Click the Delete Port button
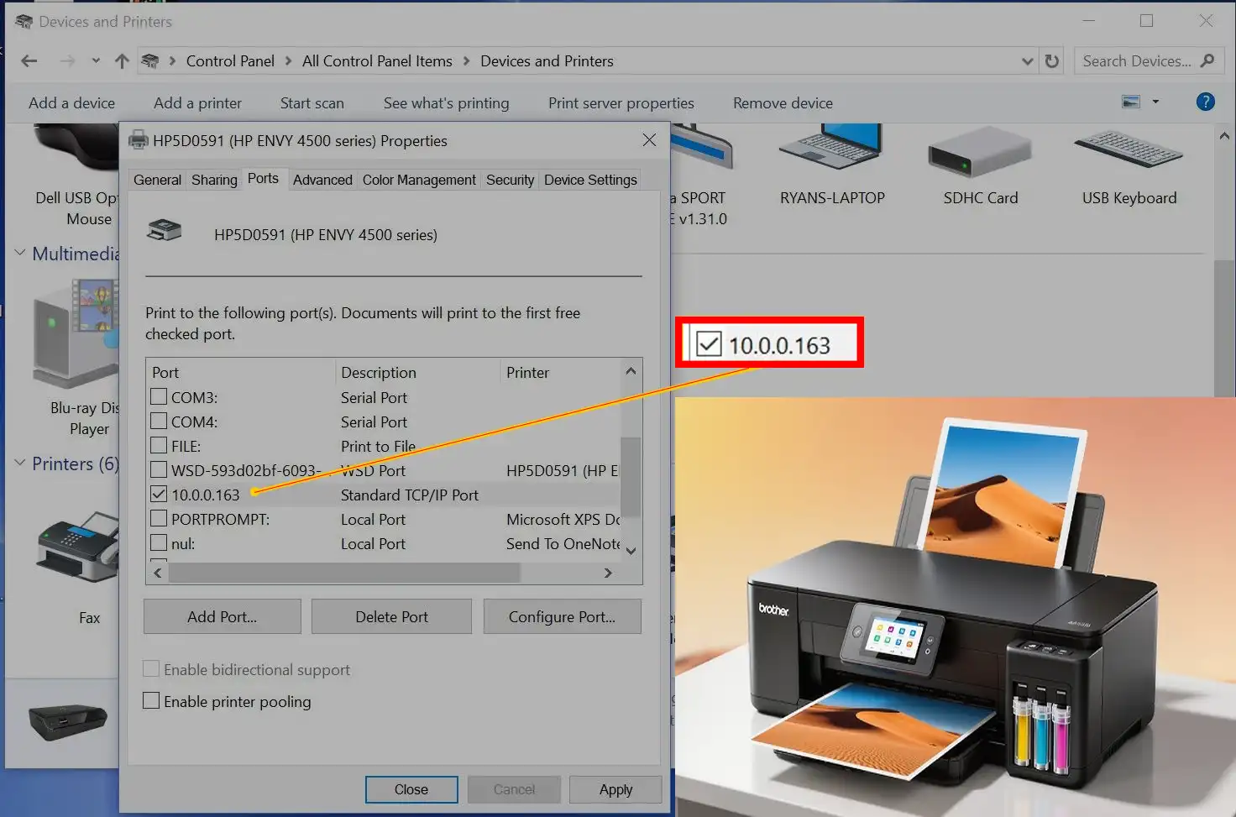1236x817 pixels. 391,616
